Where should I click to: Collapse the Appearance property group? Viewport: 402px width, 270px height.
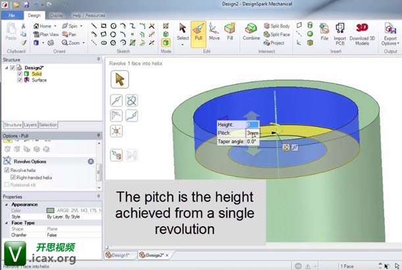pyautogui.click(x=7, y=204)
